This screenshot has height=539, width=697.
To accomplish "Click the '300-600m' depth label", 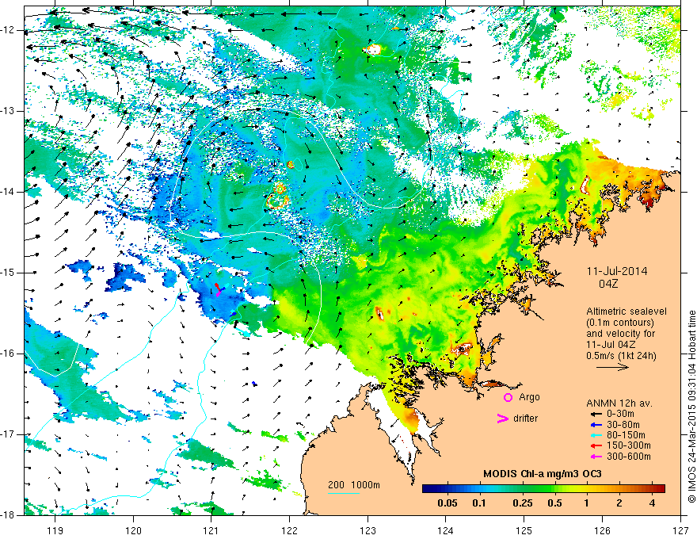I will coord(629,457).
